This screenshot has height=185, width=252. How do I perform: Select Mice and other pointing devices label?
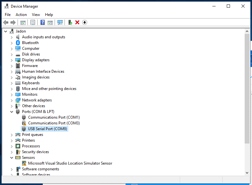49,89
